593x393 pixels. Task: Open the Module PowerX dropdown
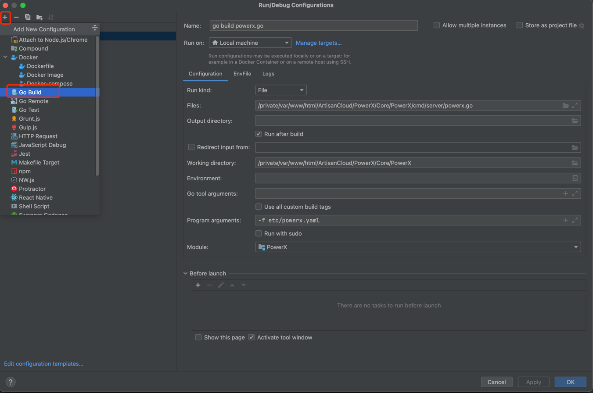[x=418, y=247]
